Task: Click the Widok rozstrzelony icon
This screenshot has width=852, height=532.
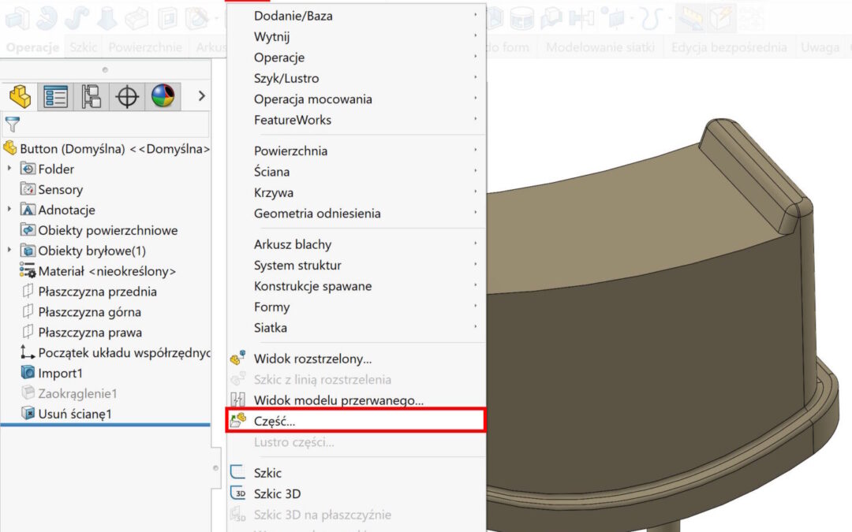Action: click(x=237, y=359)
